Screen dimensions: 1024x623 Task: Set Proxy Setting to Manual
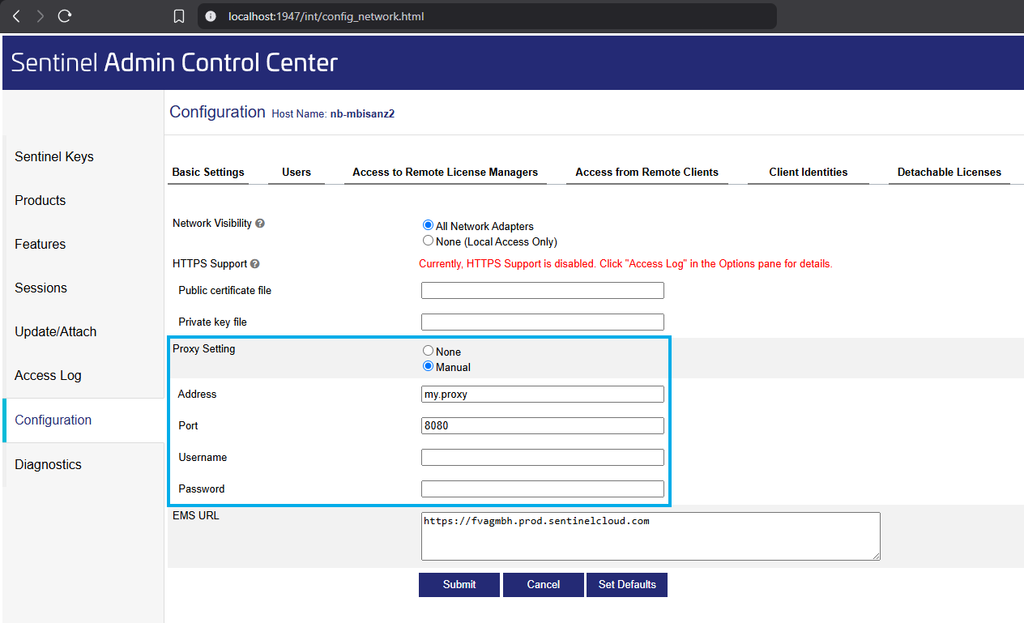pos(428,366)
